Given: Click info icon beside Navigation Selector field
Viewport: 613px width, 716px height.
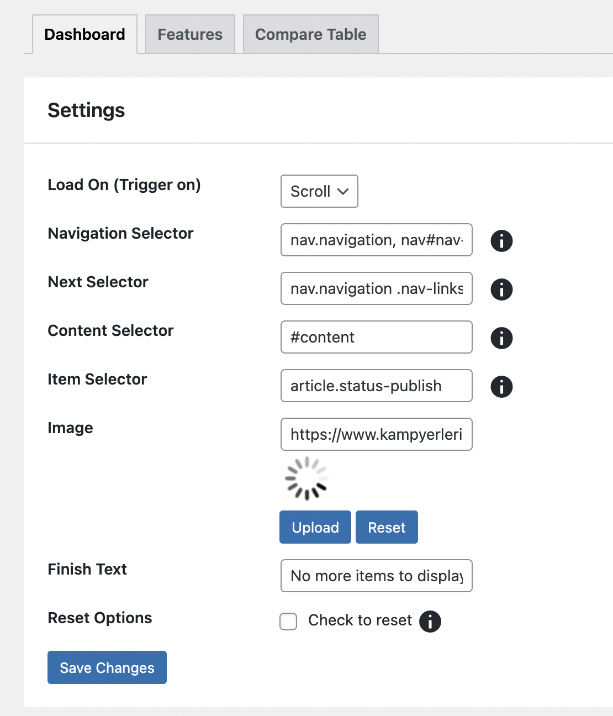Looking at the screenshot, I should pos(501,240).
